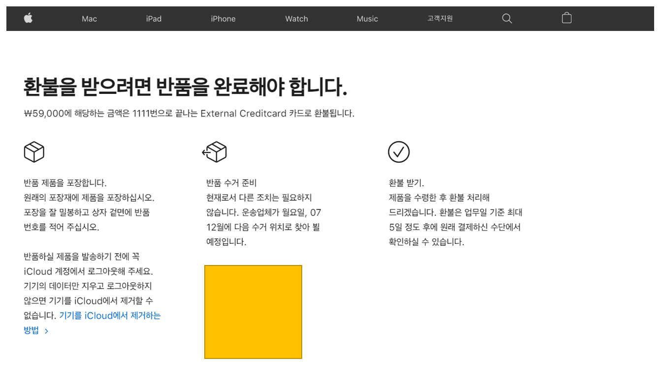
Task: Click the text 5일 정도 후에 원래 결제하신 수단에서
Action: pyautogui.click(x=454, y=227)
